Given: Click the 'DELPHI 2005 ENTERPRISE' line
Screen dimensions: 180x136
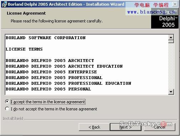Looking at the screenshot, I should coord(51,72).
